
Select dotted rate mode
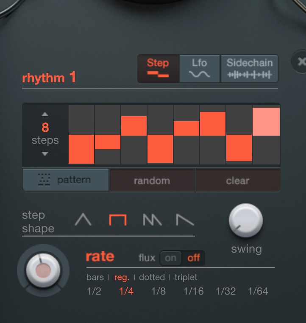pos(152,277)
